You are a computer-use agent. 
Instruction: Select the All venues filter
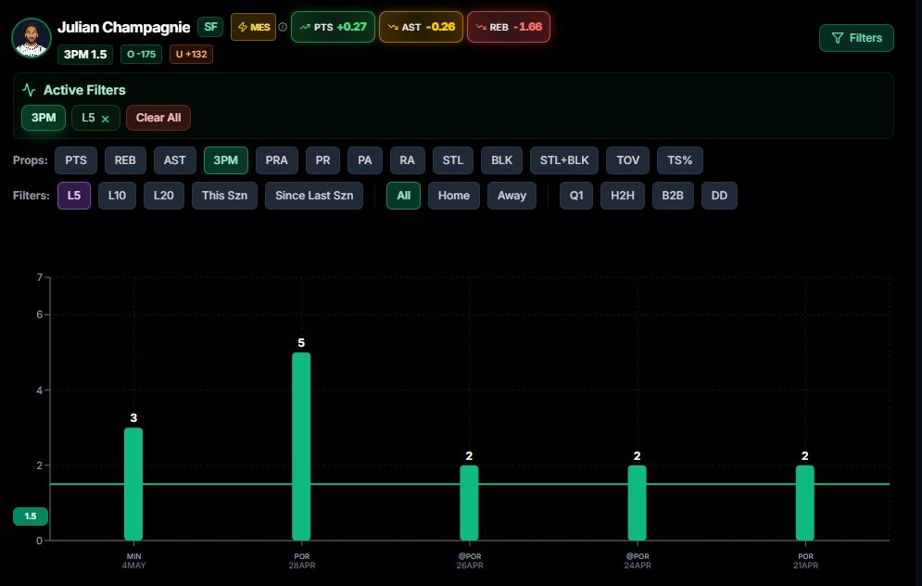pos(403,196)
